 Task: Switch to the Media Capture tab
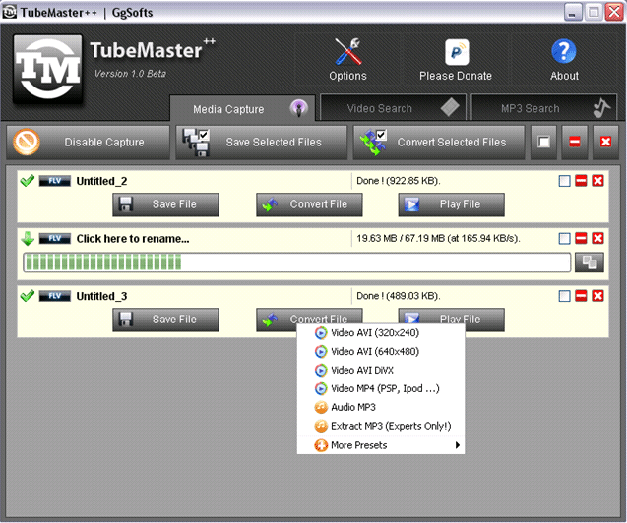coord(242,108)
